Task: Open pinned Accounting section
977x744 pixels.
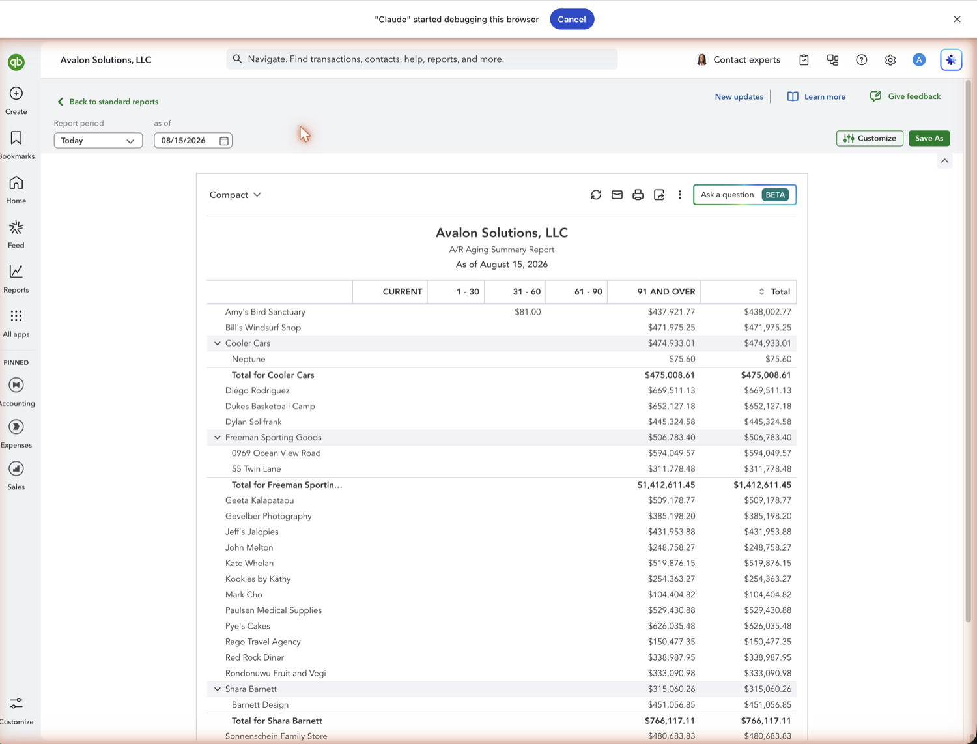Action: pyautogui.click(x=16, y=392)
